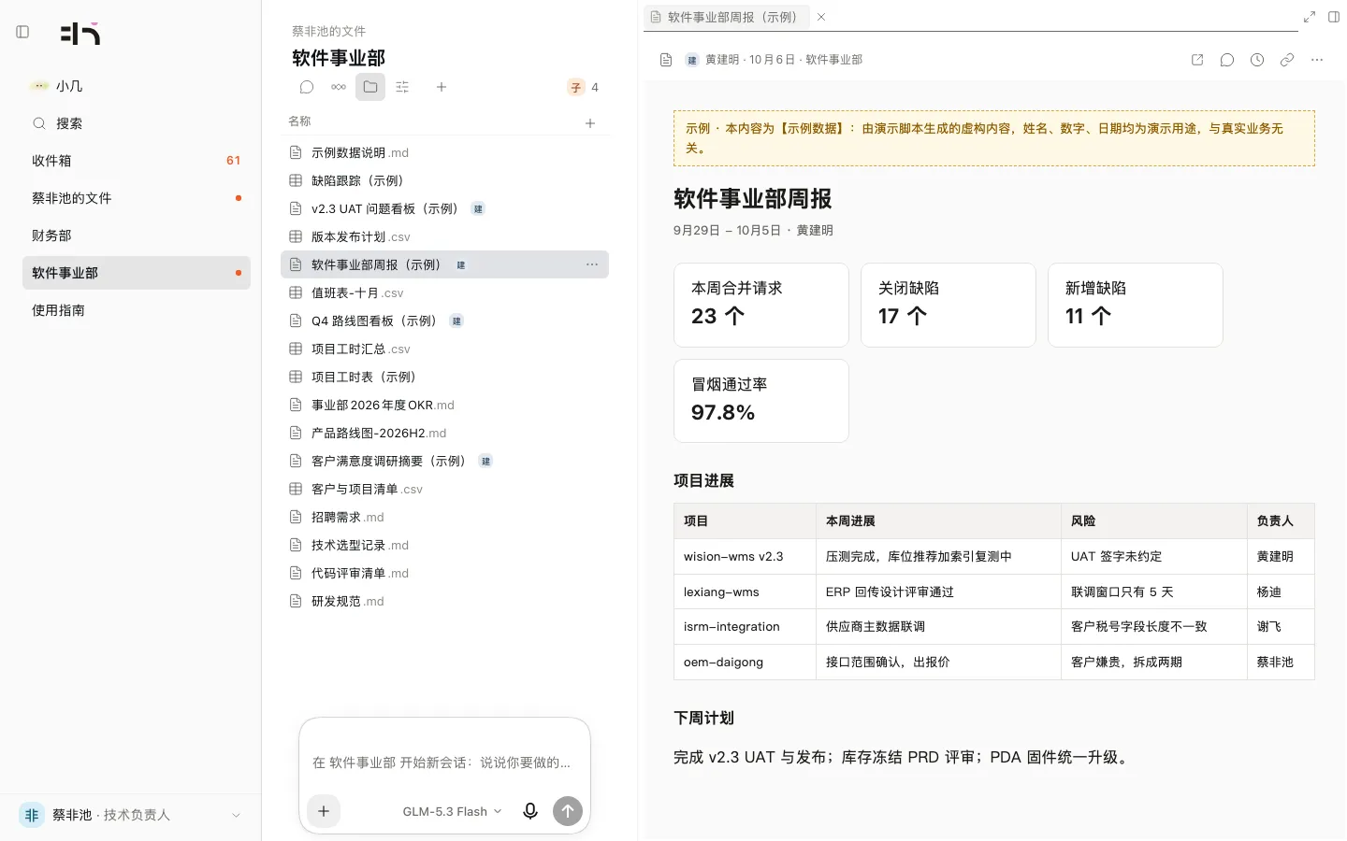This screenshot has height=841, width=1347.
Task: Toggle the left sidebar panel icon
Action: 22,32
